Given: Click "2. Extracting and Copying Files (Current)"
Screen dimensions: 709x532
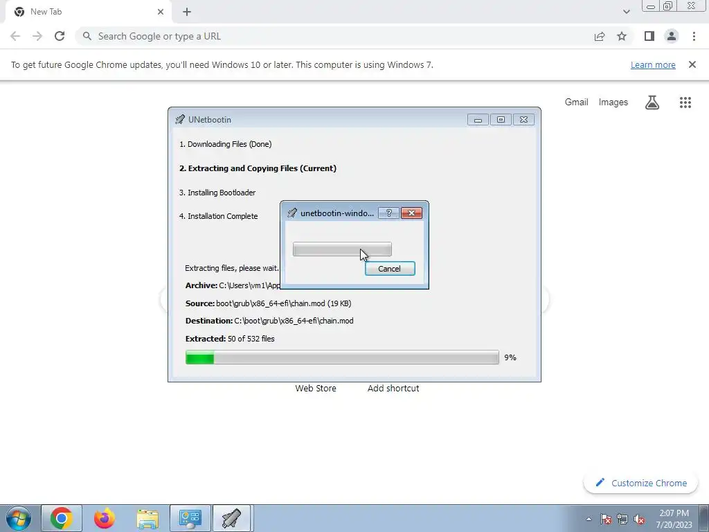Looking at the screenshot, I should point(258,168).
